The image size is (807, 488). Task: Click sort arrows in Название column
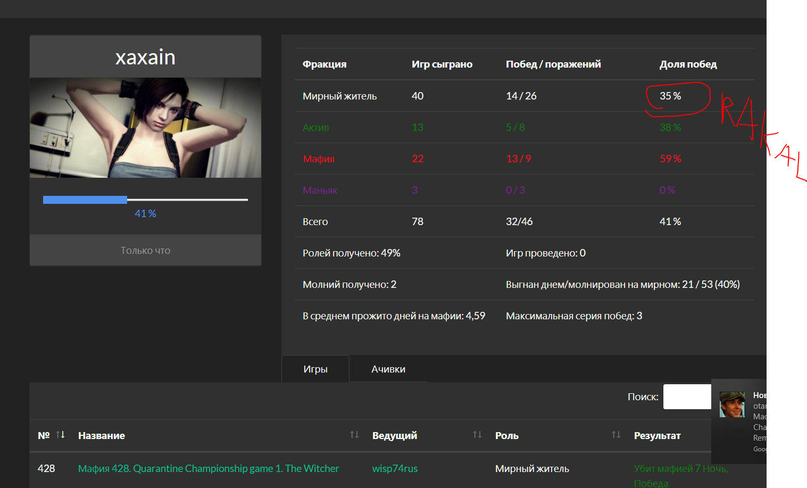click(354, 435)
